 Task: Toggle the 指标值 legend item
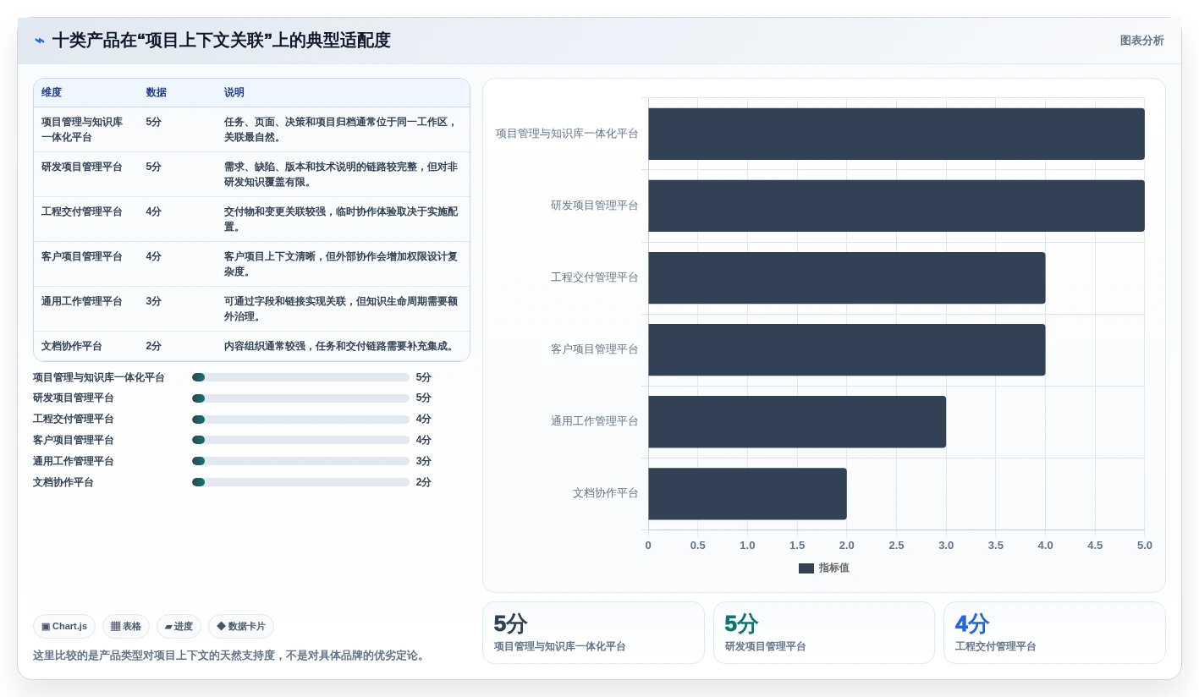coord(823,568)
